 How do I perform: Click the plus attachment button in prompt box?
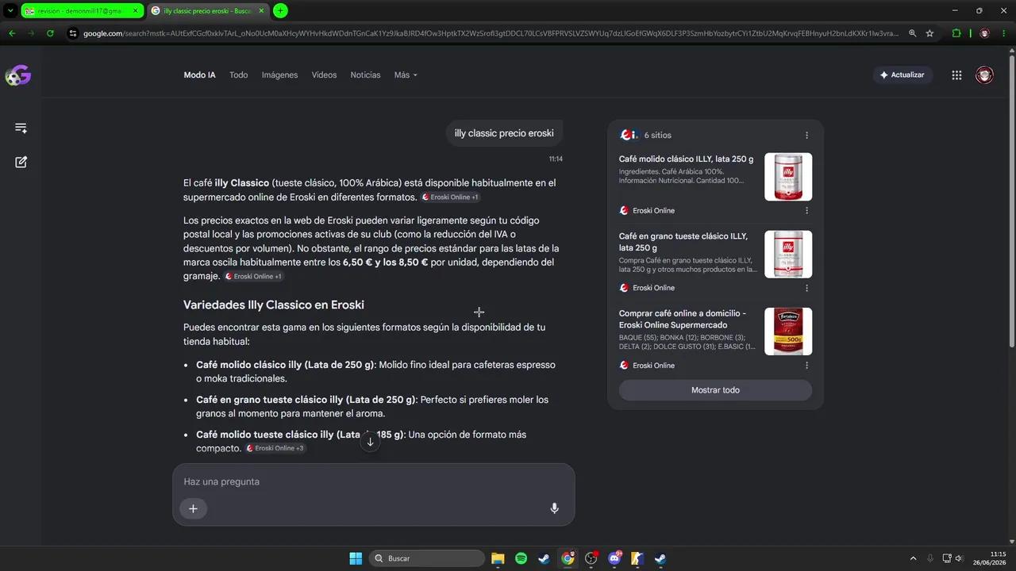click(193, 508)
